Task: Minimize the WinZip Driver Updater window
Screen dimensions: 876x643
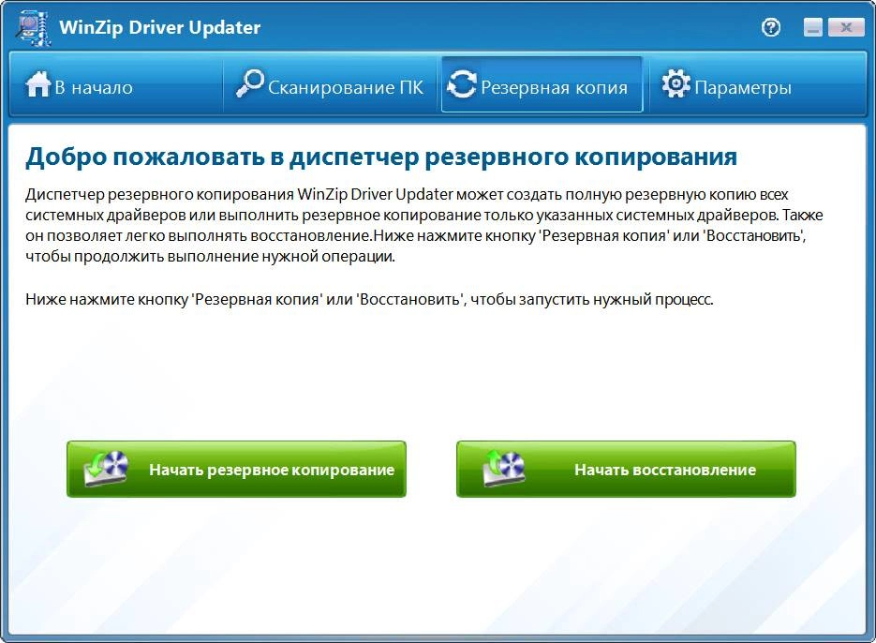Action: tap(813, 27)
